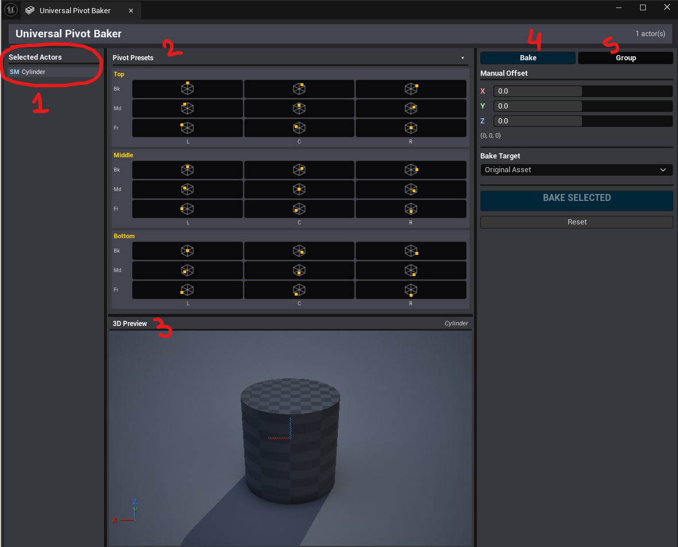Click the Selected Actors heading
The image size is (678, 547).
click(x=35, y=57)
